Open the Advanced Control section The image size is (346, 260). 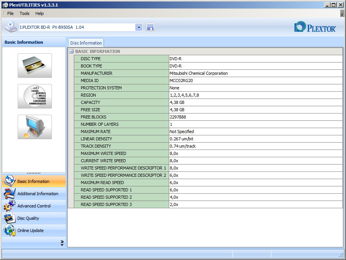[x=34, y=206]
